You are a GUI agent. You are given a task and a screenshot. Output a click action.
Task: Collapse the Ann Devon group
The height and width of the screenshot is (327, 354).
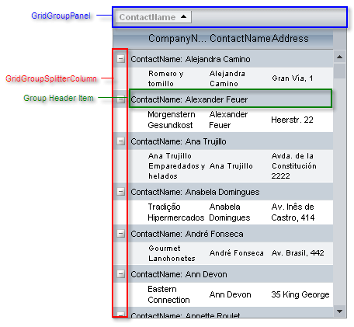pyautogui.click(x=120, y=274)
